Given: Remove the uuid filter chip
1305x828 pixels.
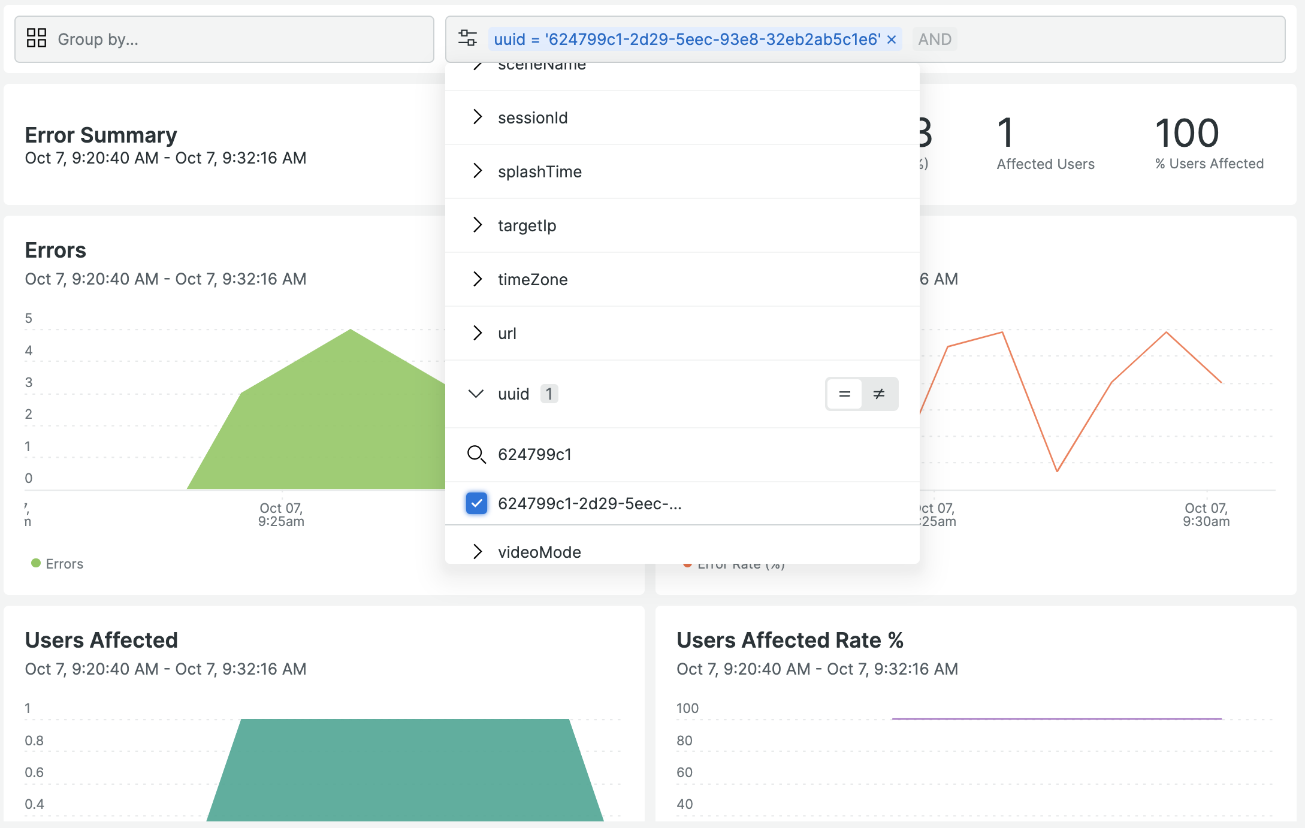Looking at the screenshot, I should [x=892, y=40].
